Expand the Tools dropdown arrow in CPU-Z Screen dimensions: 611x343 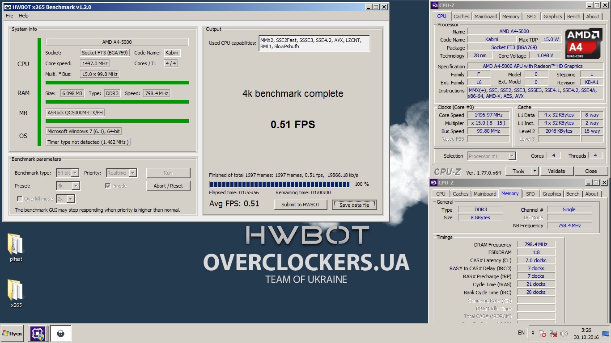pyautogui.click(x=535, y=171)
